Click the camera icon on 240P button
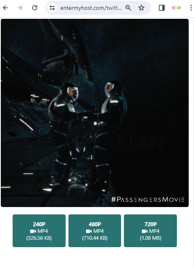Viewport: 194px width, 268px height. pos(33,231)
